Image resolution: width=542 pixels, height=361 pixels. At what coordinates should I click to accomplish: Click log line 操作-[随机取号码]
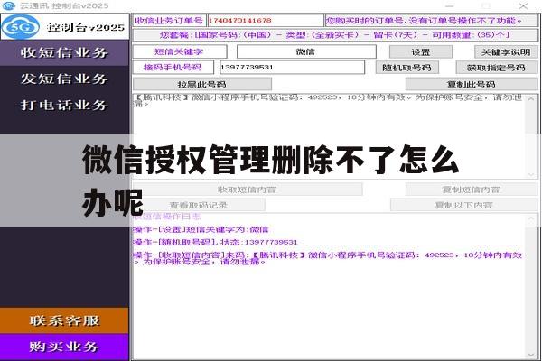coord(215,242)
